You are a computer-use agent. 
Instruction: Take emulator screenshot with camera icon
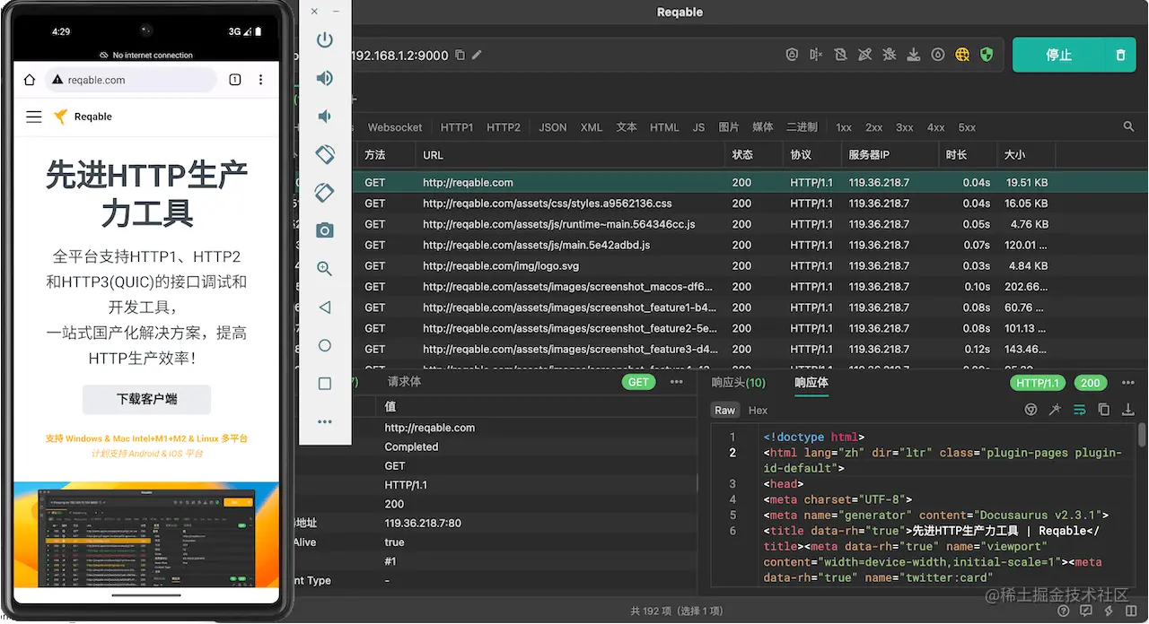(325, 230)
